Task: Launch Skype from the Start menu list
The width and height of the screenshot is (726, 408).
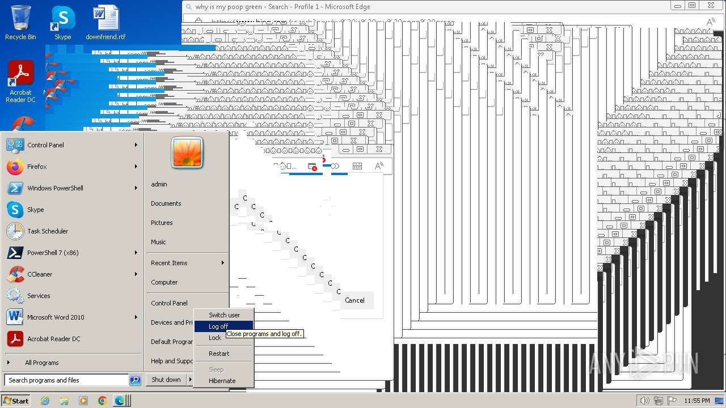Action: tap(71, 210)
